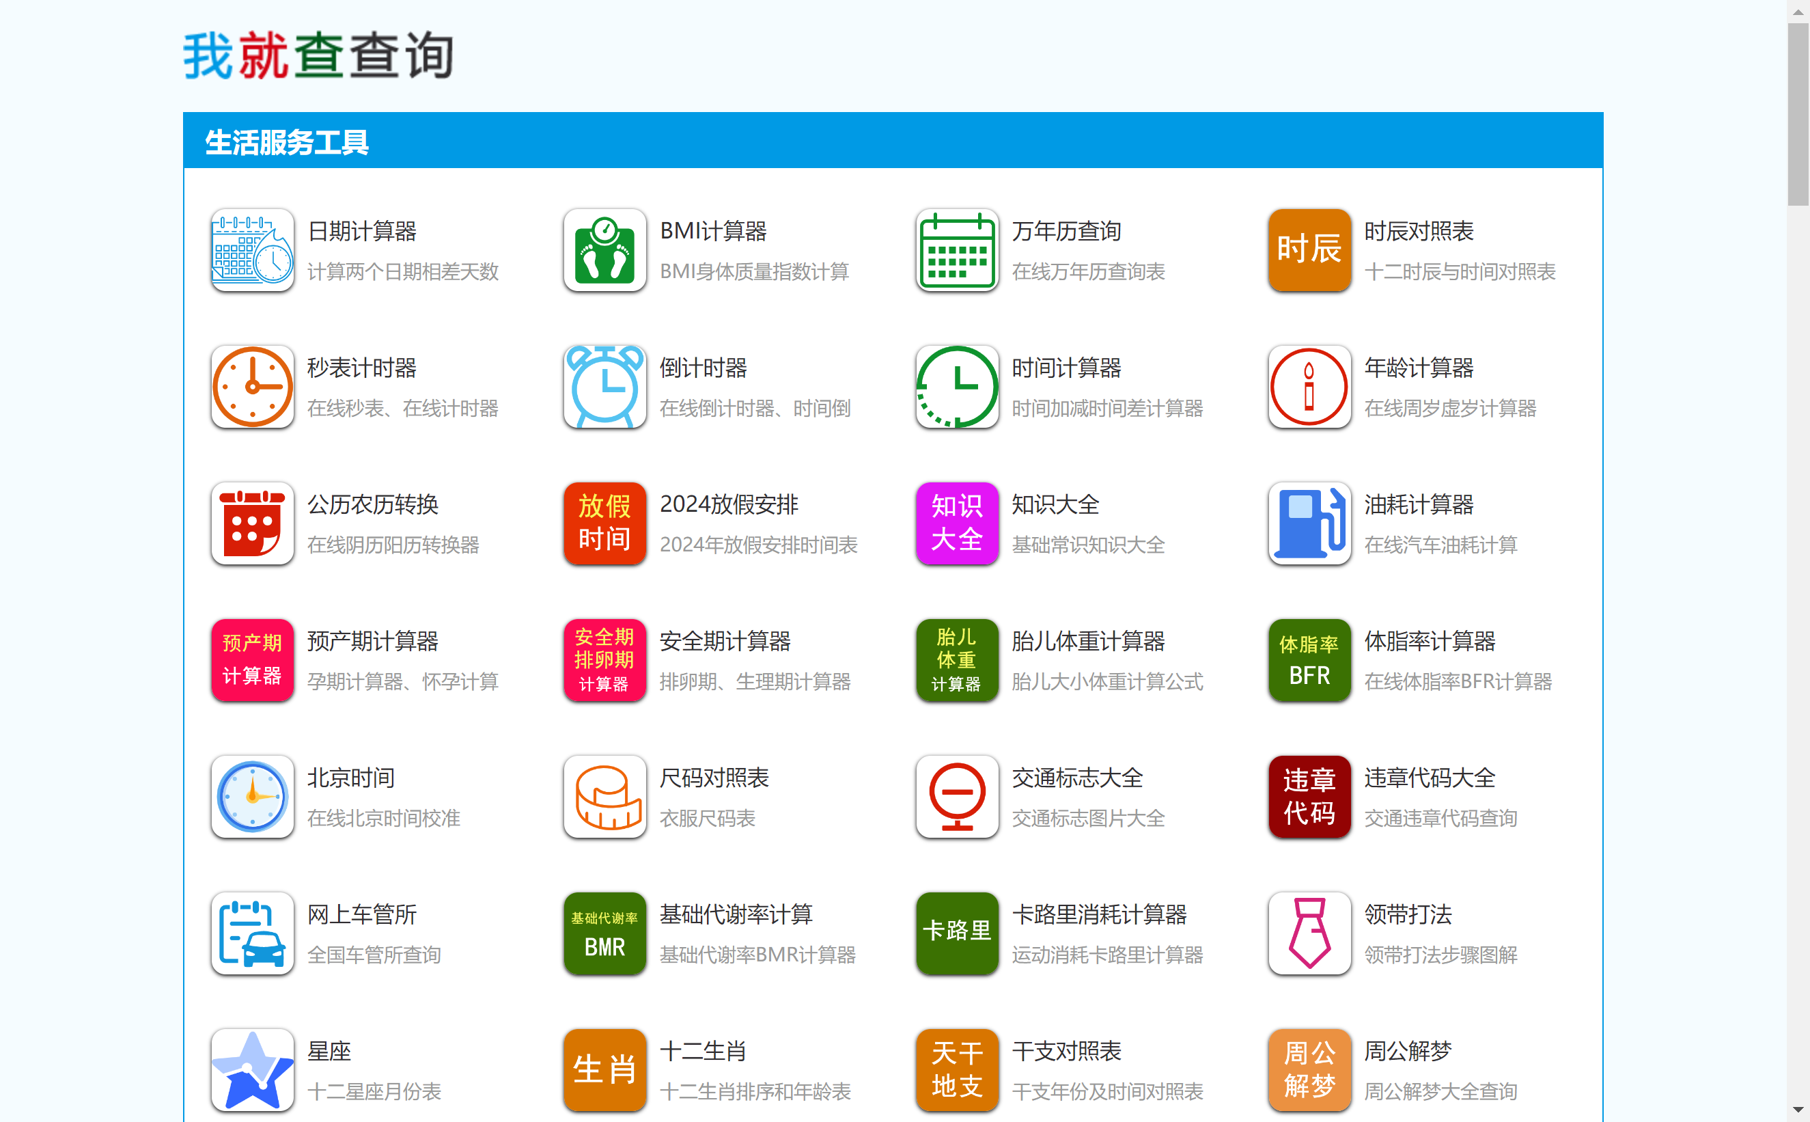1810x1122 pixels.
Task: Open the 十二生肖 title link
Action: (x=703, y=1051)
